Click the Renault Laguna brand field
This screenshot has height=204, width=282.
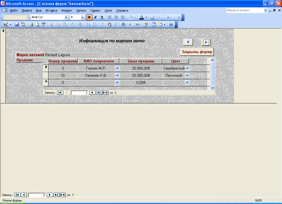(x=72, y=55)
